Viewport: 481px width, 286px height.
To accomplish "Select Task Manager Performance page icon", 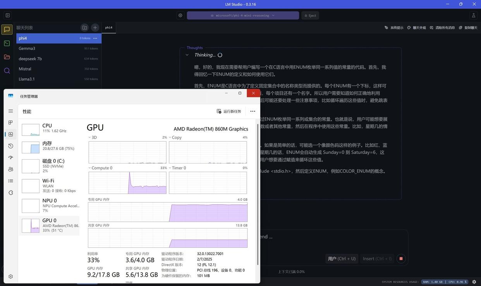I will click(x=10, y=134).
